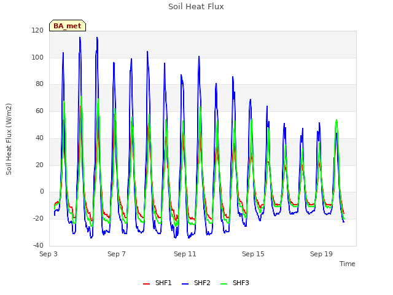Click the 100 y-axis tick label

[x=37, y=57]
